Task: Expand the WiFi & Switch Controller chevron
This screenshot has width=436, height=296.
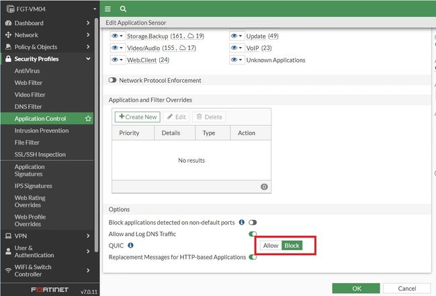Action: [x=88, y=270]
